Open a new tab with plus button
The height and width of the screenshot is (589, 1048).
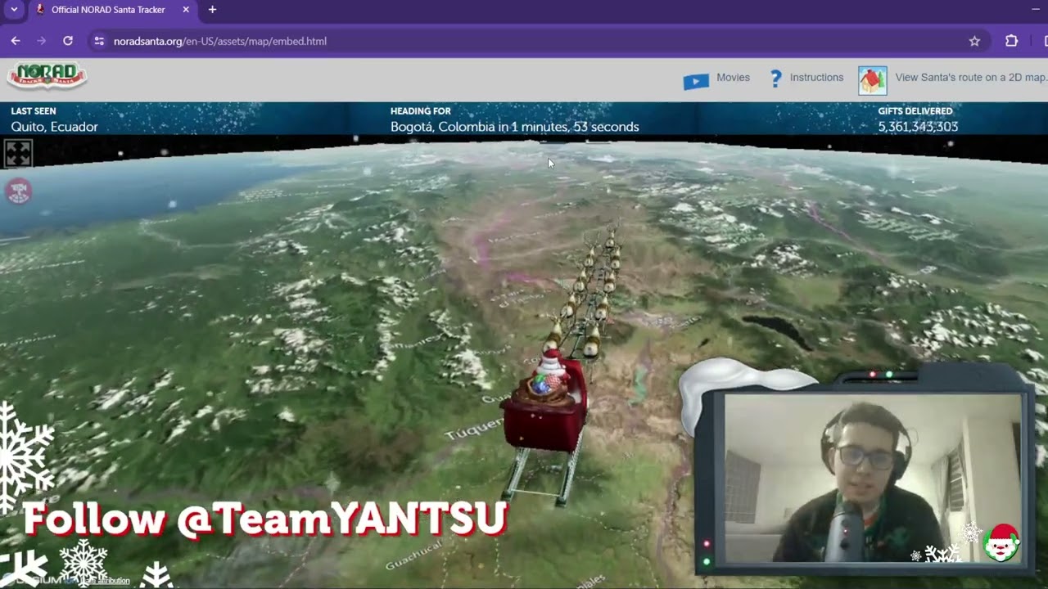coord(212,10)
